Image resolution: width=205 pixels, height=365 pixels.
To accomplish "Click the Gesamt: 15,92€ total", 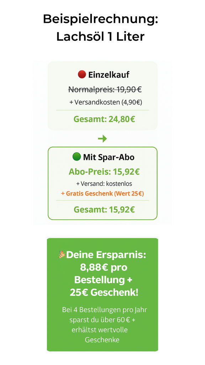I will pos(104,210).
